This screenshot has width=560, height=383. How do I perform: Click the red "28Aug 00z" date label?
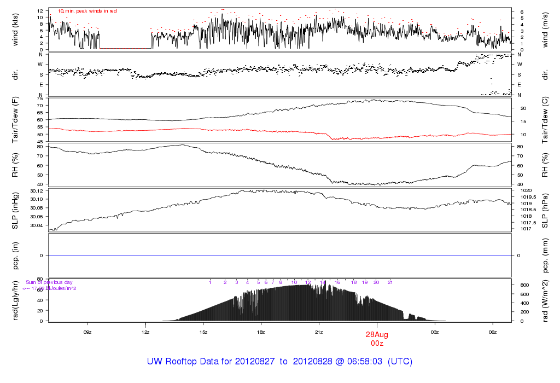[377, 338]
